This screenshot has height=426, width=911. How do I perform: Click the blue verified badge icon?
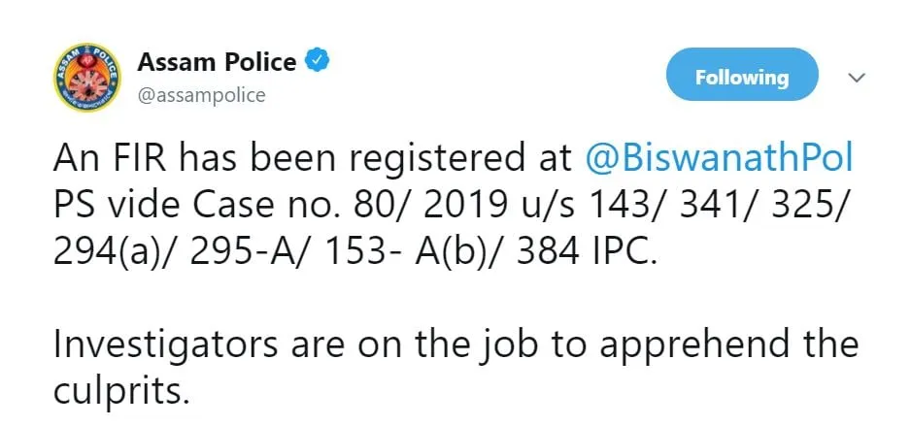click(x=318, y=61)
